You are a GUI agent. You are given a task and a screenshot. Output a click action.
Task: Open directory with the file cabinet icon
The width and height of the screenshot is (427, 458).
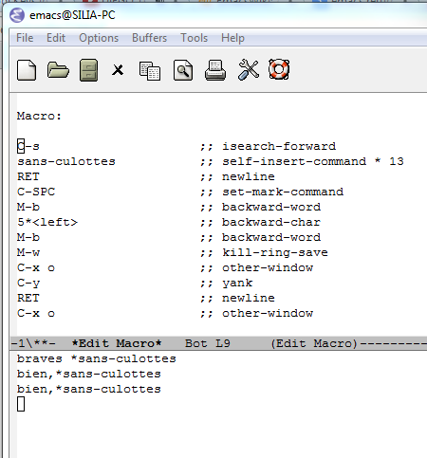pyautogui.click(x=88, y=70)
